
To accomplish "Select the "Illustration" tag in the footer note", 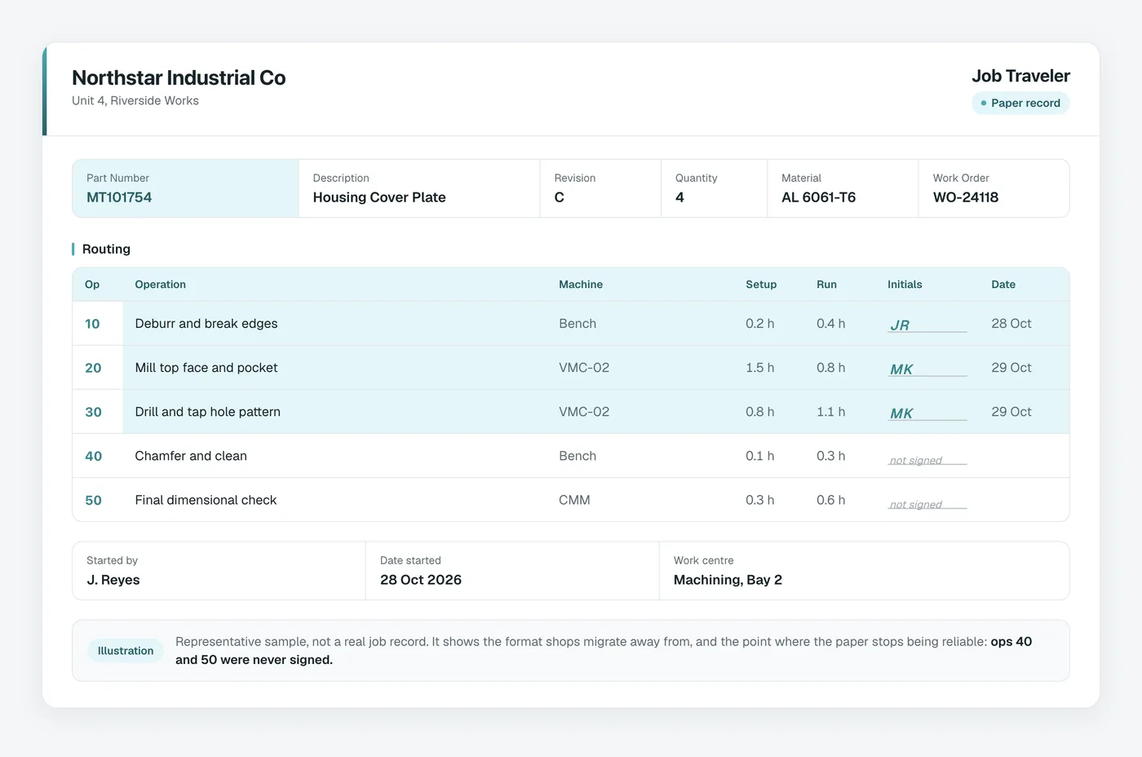I will click(x=126, y=651).
